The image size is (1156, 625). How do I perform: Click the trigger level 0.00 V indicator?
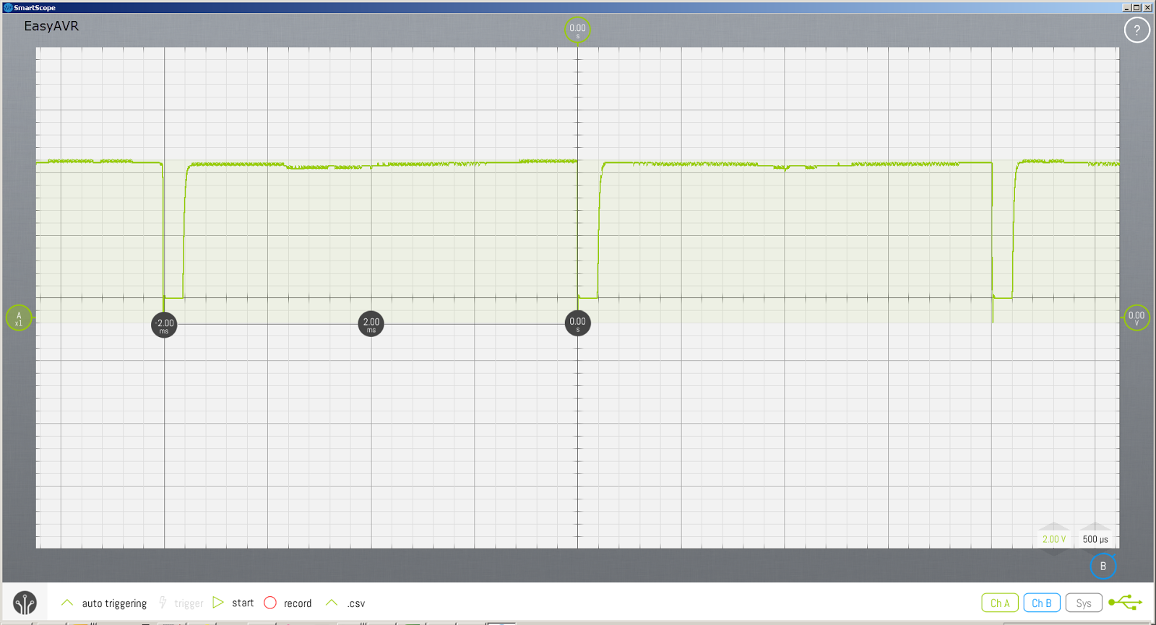(1136, 318)
